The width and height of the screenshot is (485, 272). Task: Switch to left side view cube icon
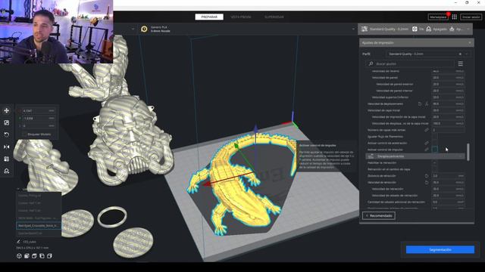tap(42, 256)
